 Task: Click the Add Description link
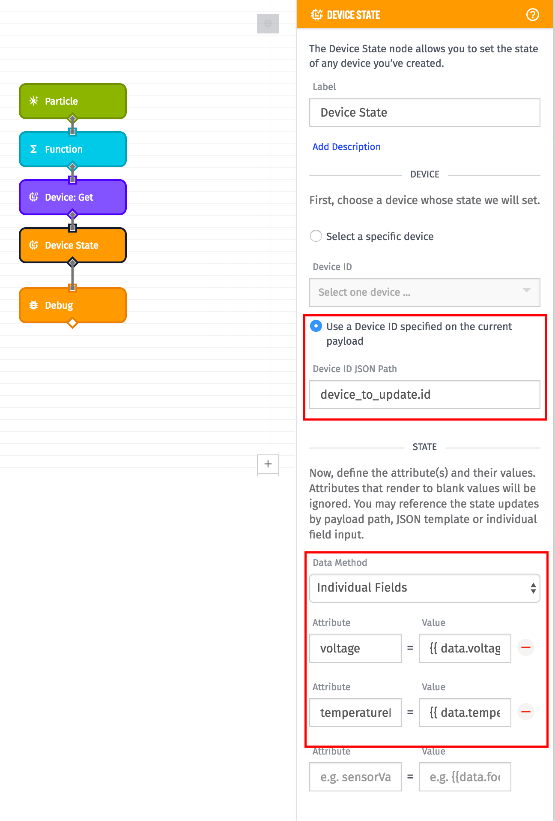[x=346, y=146]
